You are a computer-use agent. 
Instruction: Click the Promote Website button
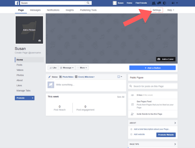[166, 135]
